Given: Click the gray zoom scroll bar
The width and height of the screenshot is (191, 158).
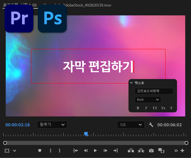Looking at the screenshot, I should 95,143.
